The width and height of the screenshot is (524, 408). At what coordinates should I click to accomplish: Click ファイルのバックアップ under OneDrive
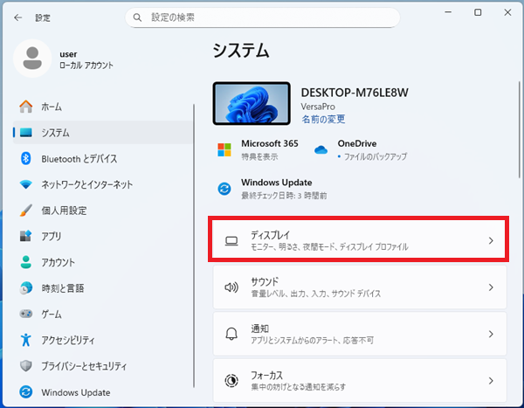point(376,156)
